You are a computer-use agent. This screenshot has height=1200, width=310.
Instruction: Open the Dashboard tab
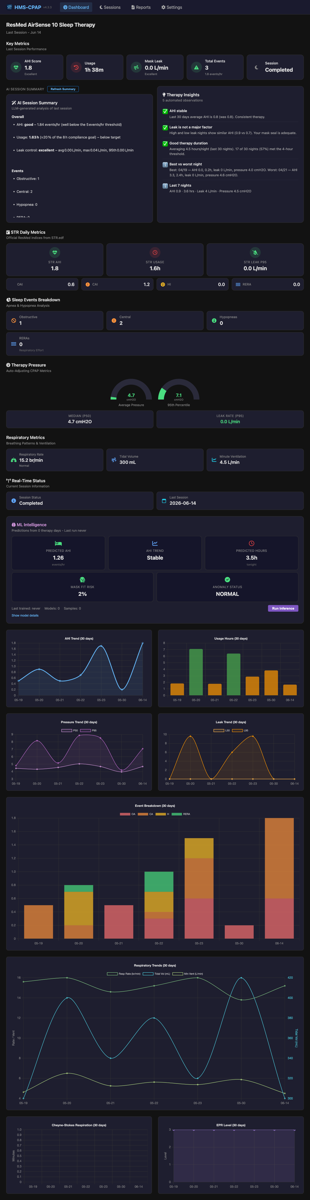click(x=76, y=7)
